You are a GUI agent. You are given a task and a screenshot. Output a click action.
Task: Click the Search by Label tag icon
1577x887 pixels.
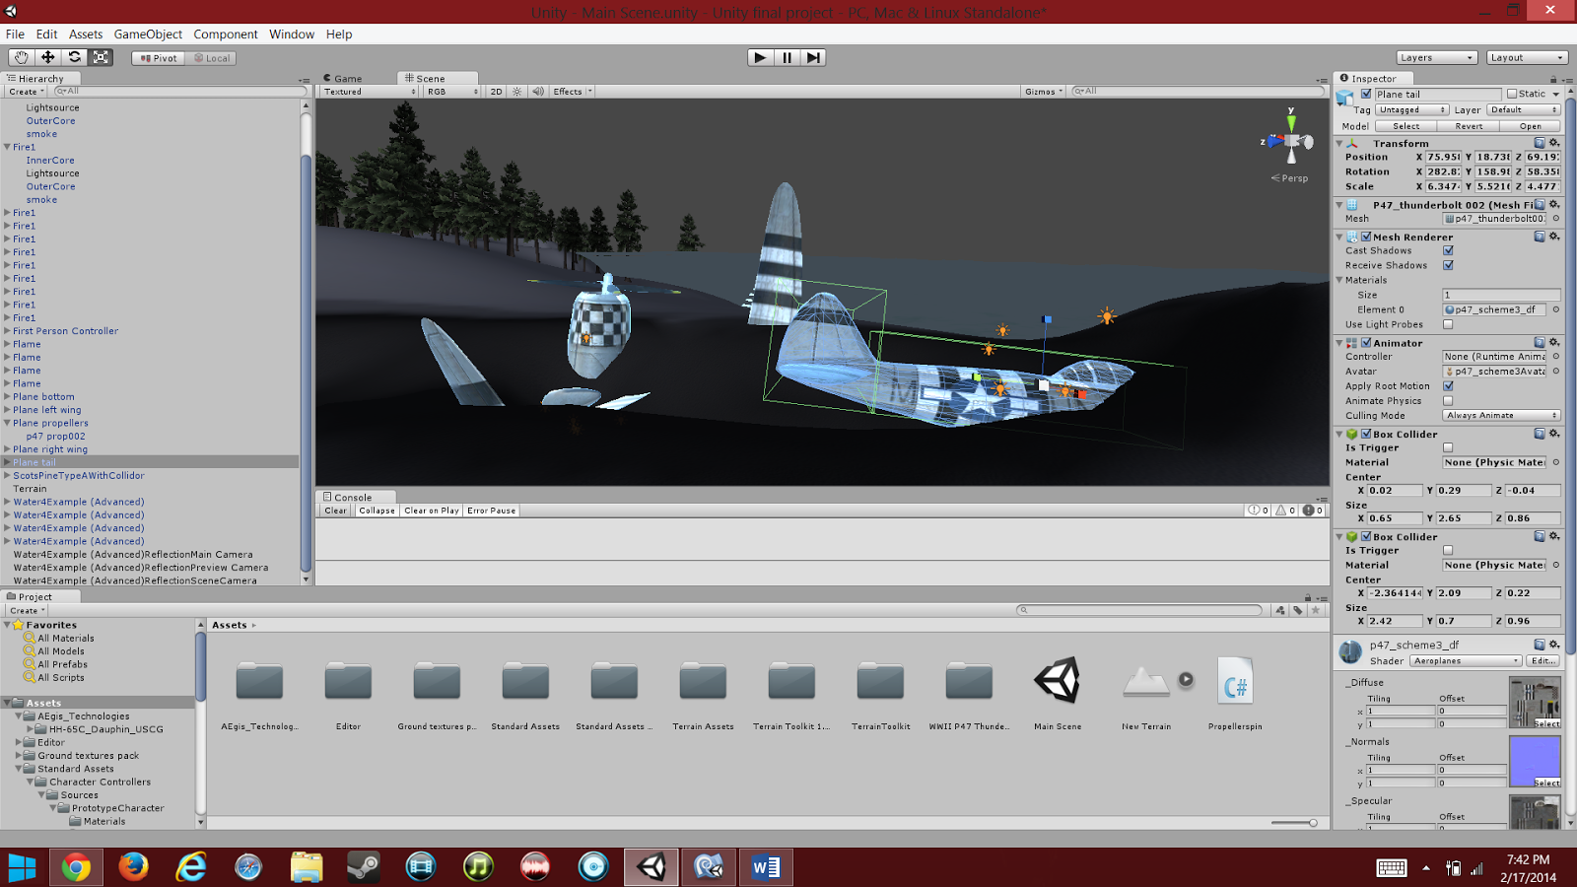click(x=1298, y=610)
